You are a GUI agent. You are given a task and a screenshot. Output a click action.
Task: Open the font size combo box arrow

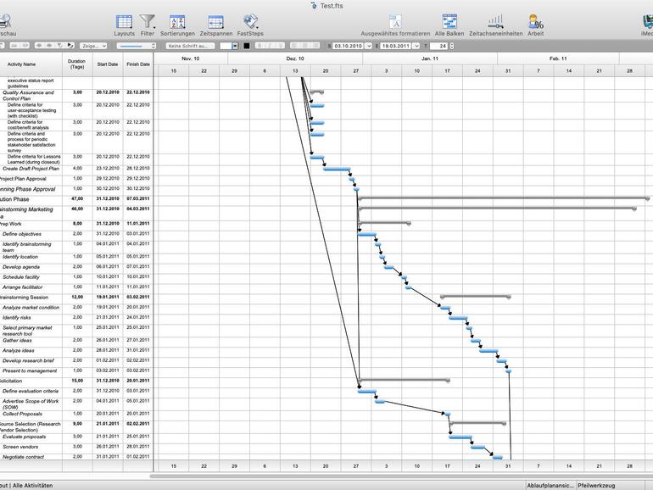click(x=235, y=46)
